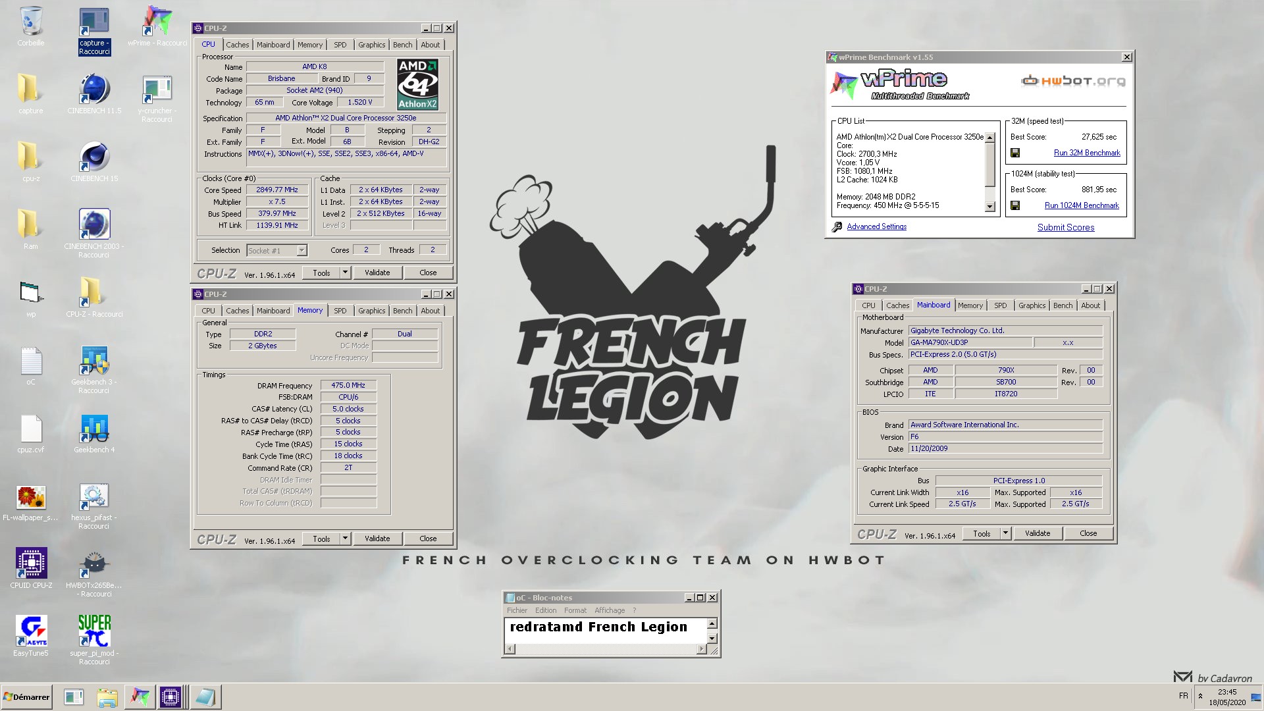Open the y-cruncher shortcut icon

[x=157, y=99]
